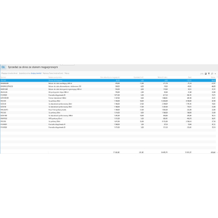218x218 pixels.
Task: Open the filter funnel icon
Action: click(209, 74)
